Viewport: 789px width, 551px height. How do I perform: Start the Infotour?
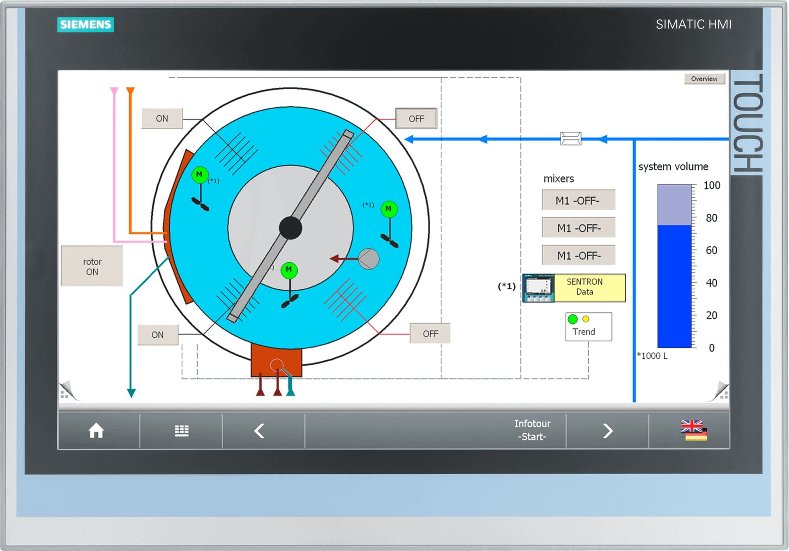click(x=532, y=430)
